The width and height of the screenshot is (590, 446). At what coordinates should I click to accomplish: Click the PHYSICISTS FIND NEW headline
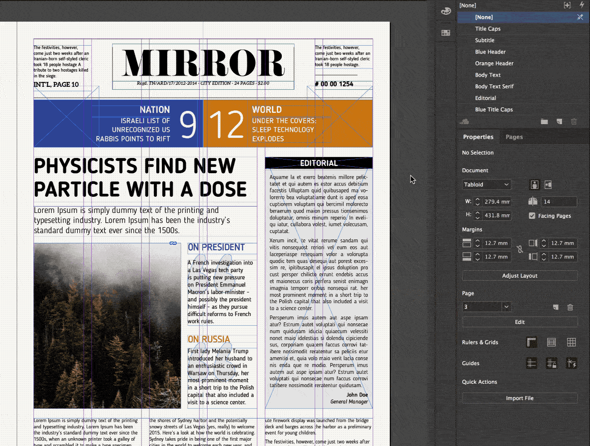point(135,166)
